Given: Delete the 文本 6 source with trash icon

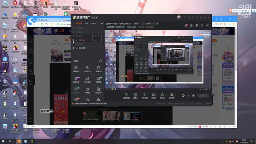Looking at the screenshot, I should coord(101,36).
